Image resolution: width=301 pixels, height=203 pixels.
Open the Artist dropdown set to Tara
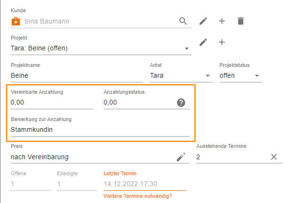click(x=181, y=76)
